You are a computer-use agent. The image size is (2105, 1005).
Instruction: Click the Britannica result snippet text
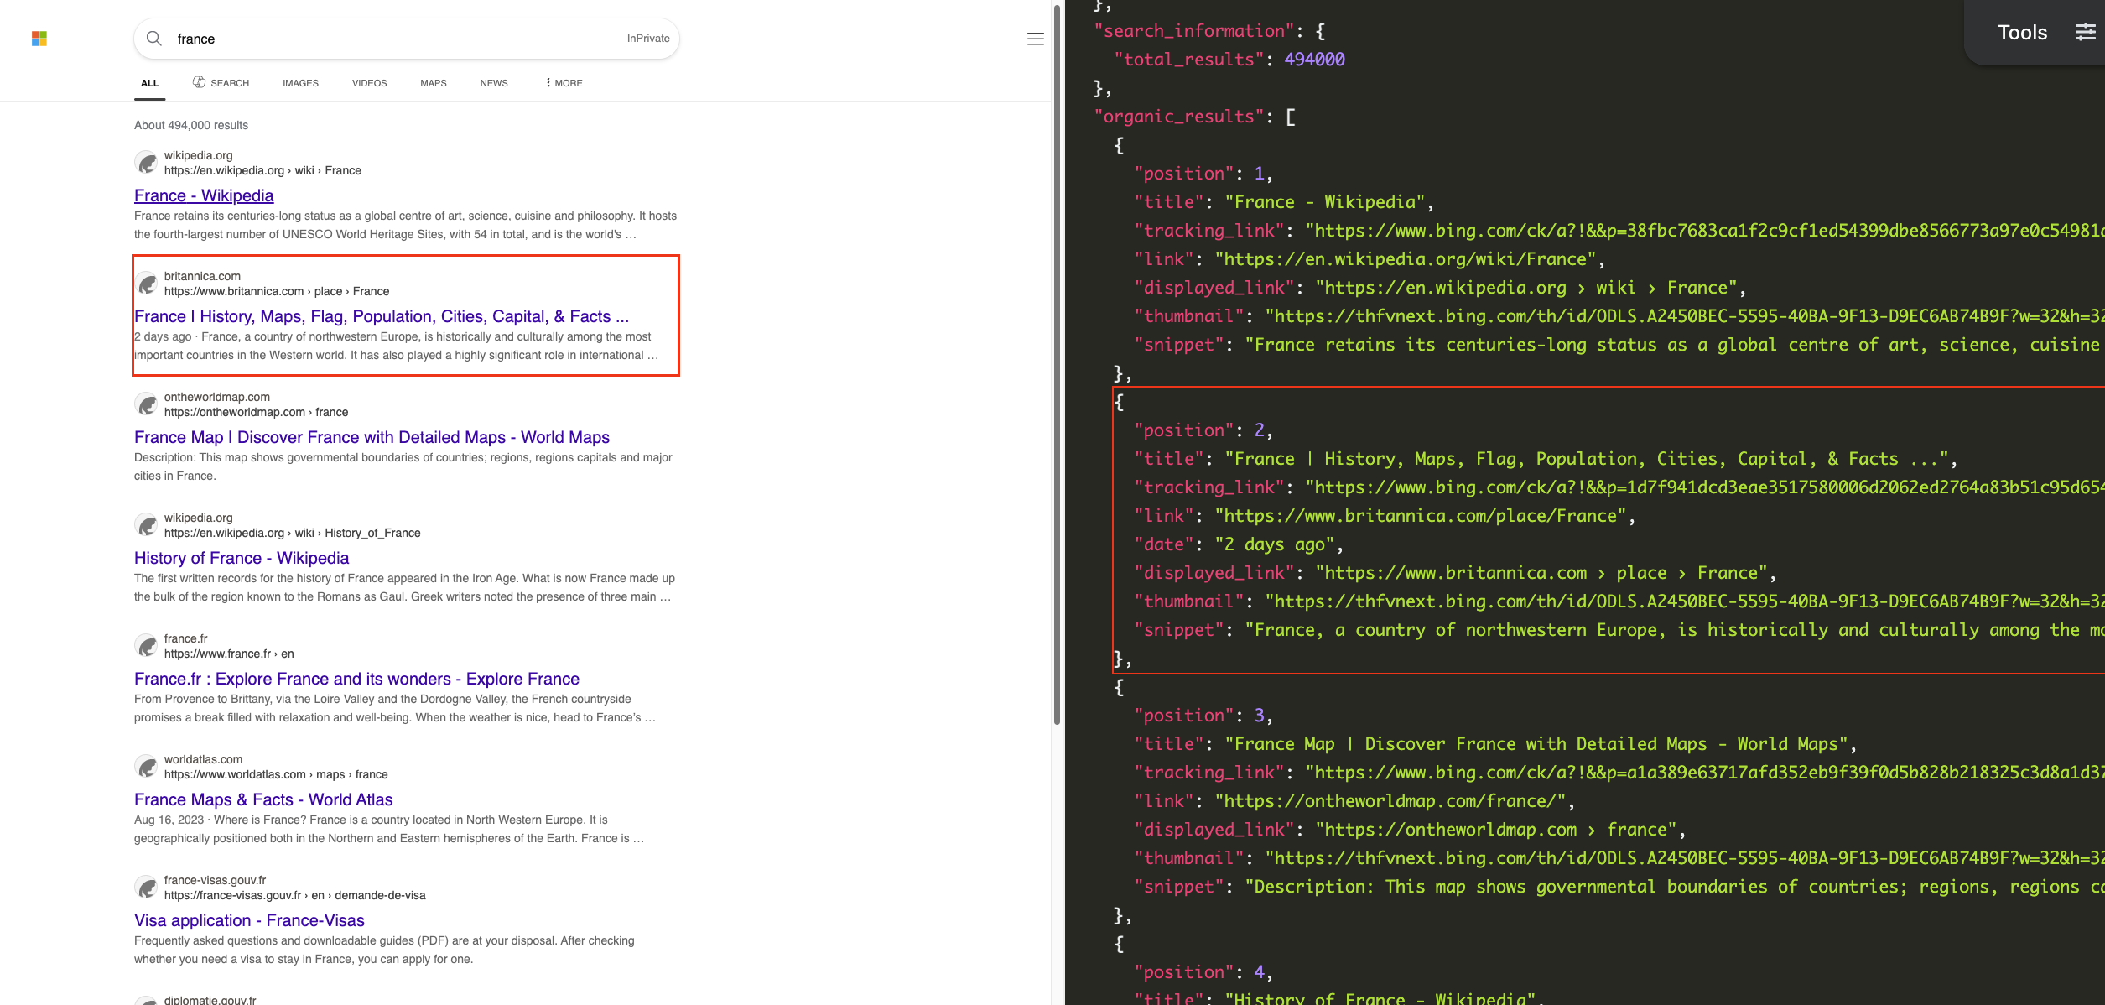pyautogui.click(x=396, y=346)
